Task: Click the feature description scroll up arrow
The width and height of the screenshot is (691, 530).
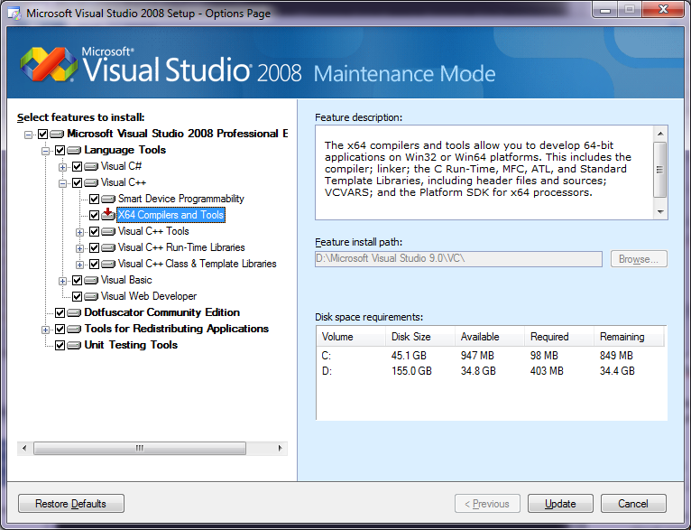Action: (660, 133)
